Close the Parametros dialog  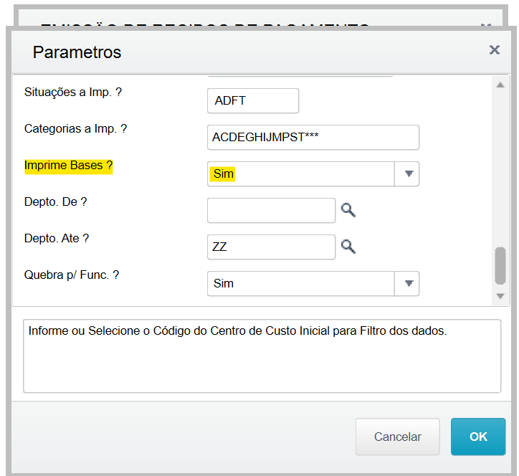pyautogui.click(x=494, y=50)
